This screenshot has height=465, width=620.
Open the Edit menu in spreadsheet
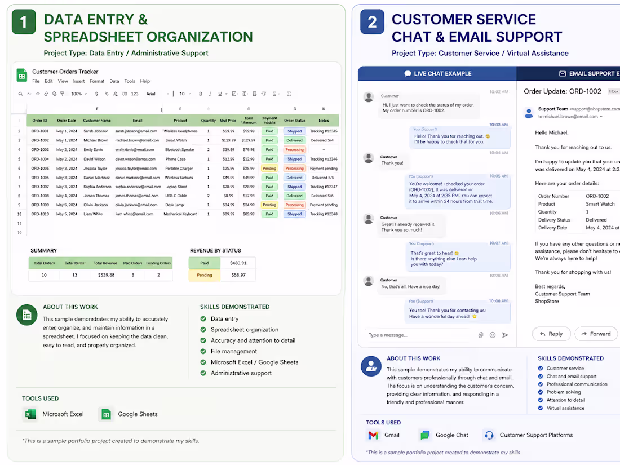tap(48, 82)
